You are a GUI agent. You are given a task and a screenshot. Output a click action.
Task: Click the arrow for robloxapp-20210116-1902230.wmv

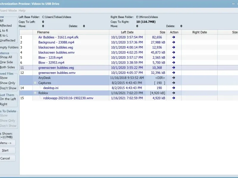(174, 98)
